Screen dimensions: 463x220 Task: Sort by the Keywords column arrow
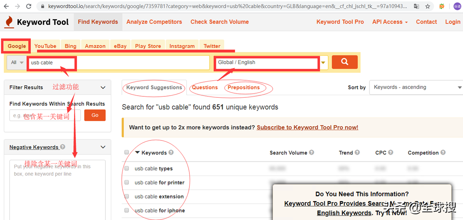pos(137,153)
